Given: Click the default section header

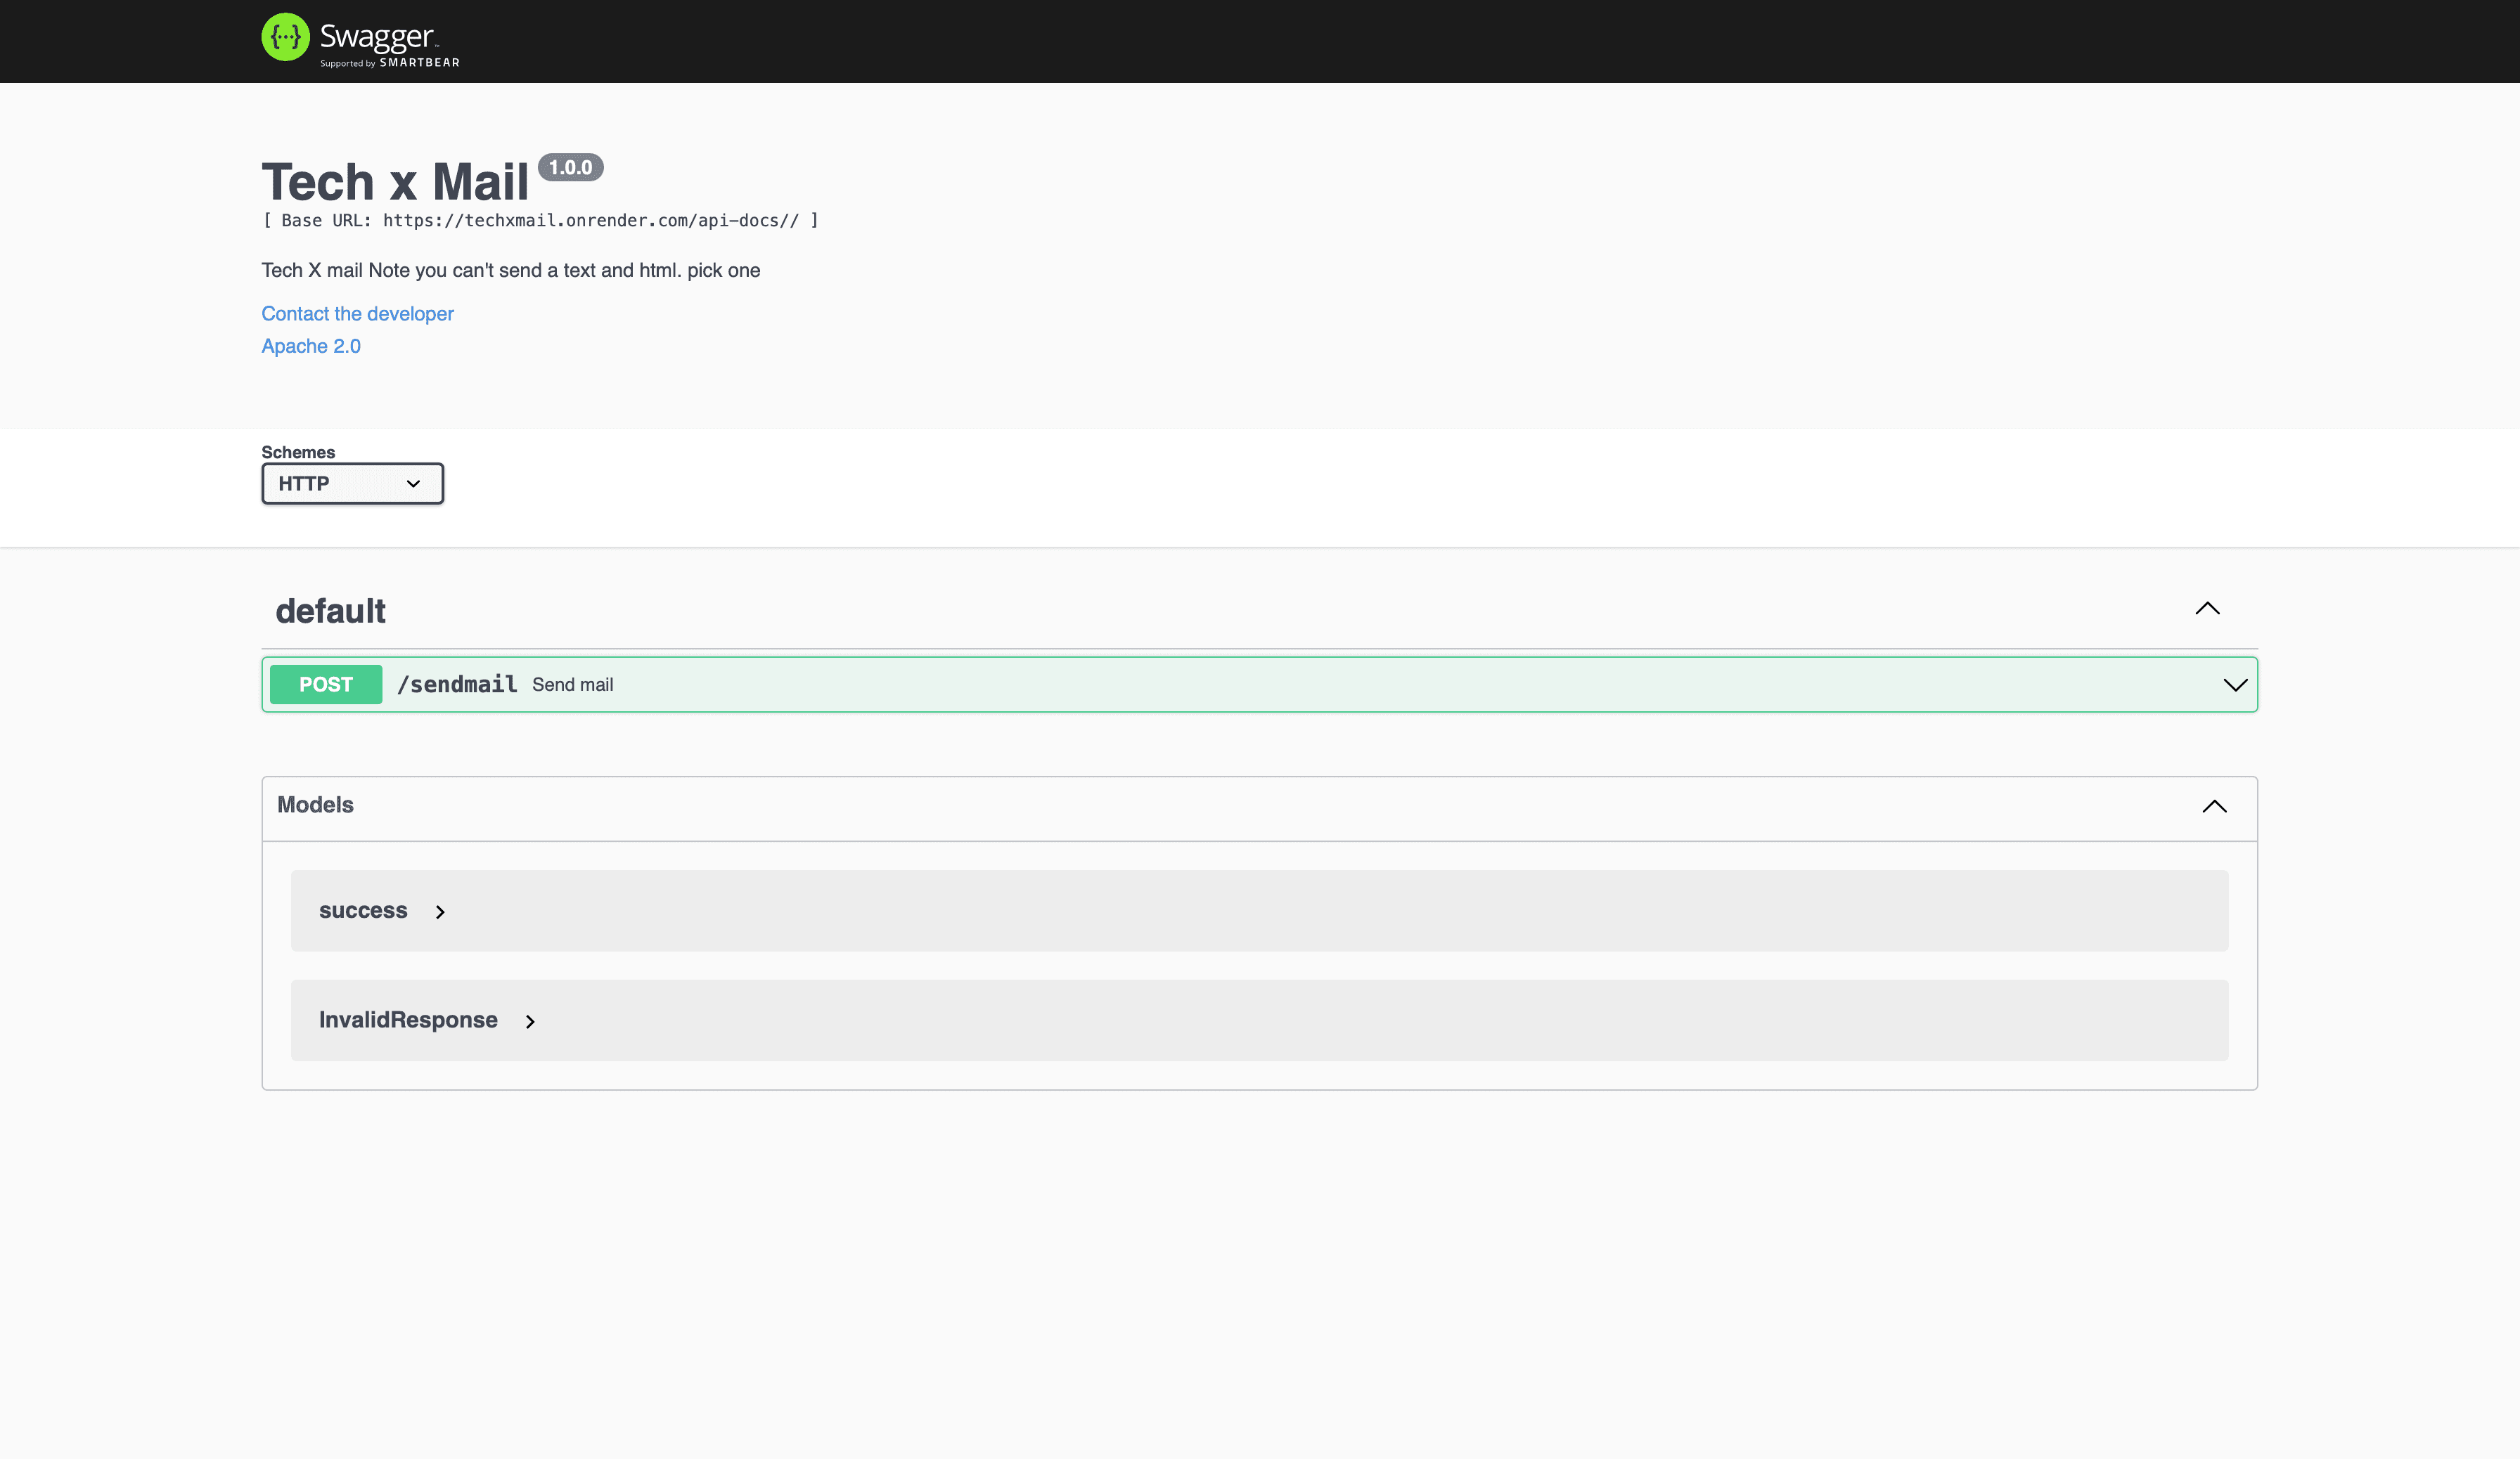Looking at the screenshot, I should click(x=331, y=611).
